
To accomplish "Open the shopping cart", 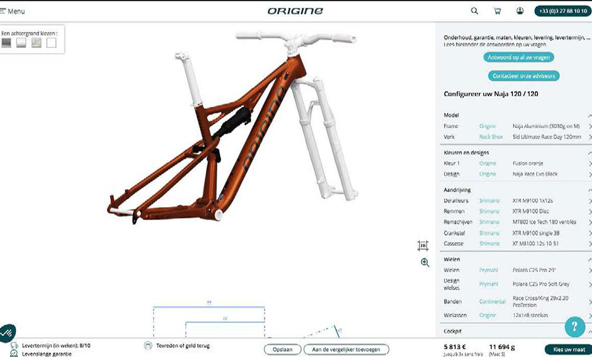I will 497,11.
